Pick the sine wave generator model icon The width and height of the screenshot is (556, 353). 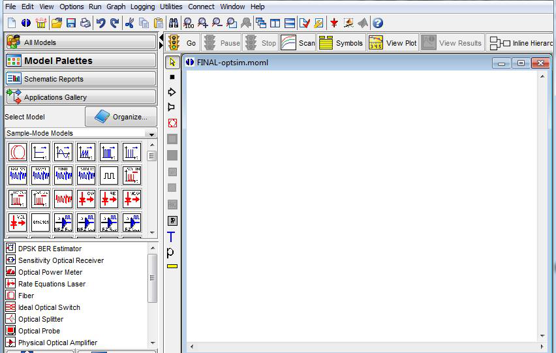point(63,152)
